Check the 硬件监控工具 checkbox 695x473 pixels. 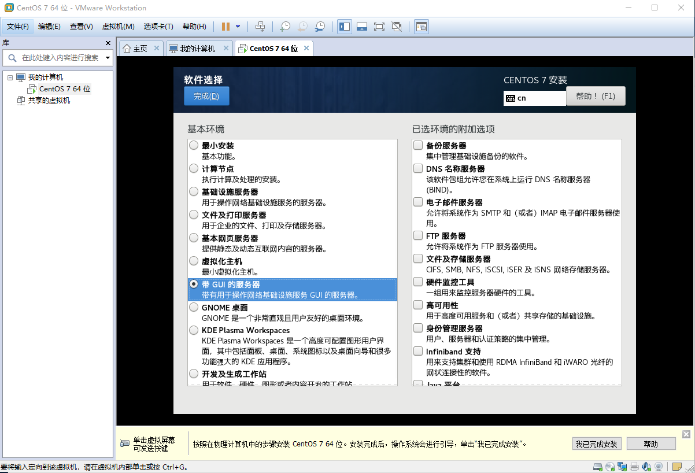tap(418, 282)
